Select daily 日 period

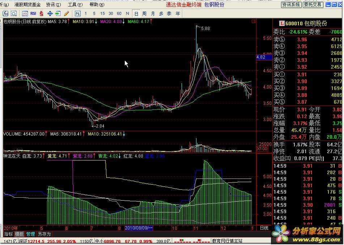(136, 14)
